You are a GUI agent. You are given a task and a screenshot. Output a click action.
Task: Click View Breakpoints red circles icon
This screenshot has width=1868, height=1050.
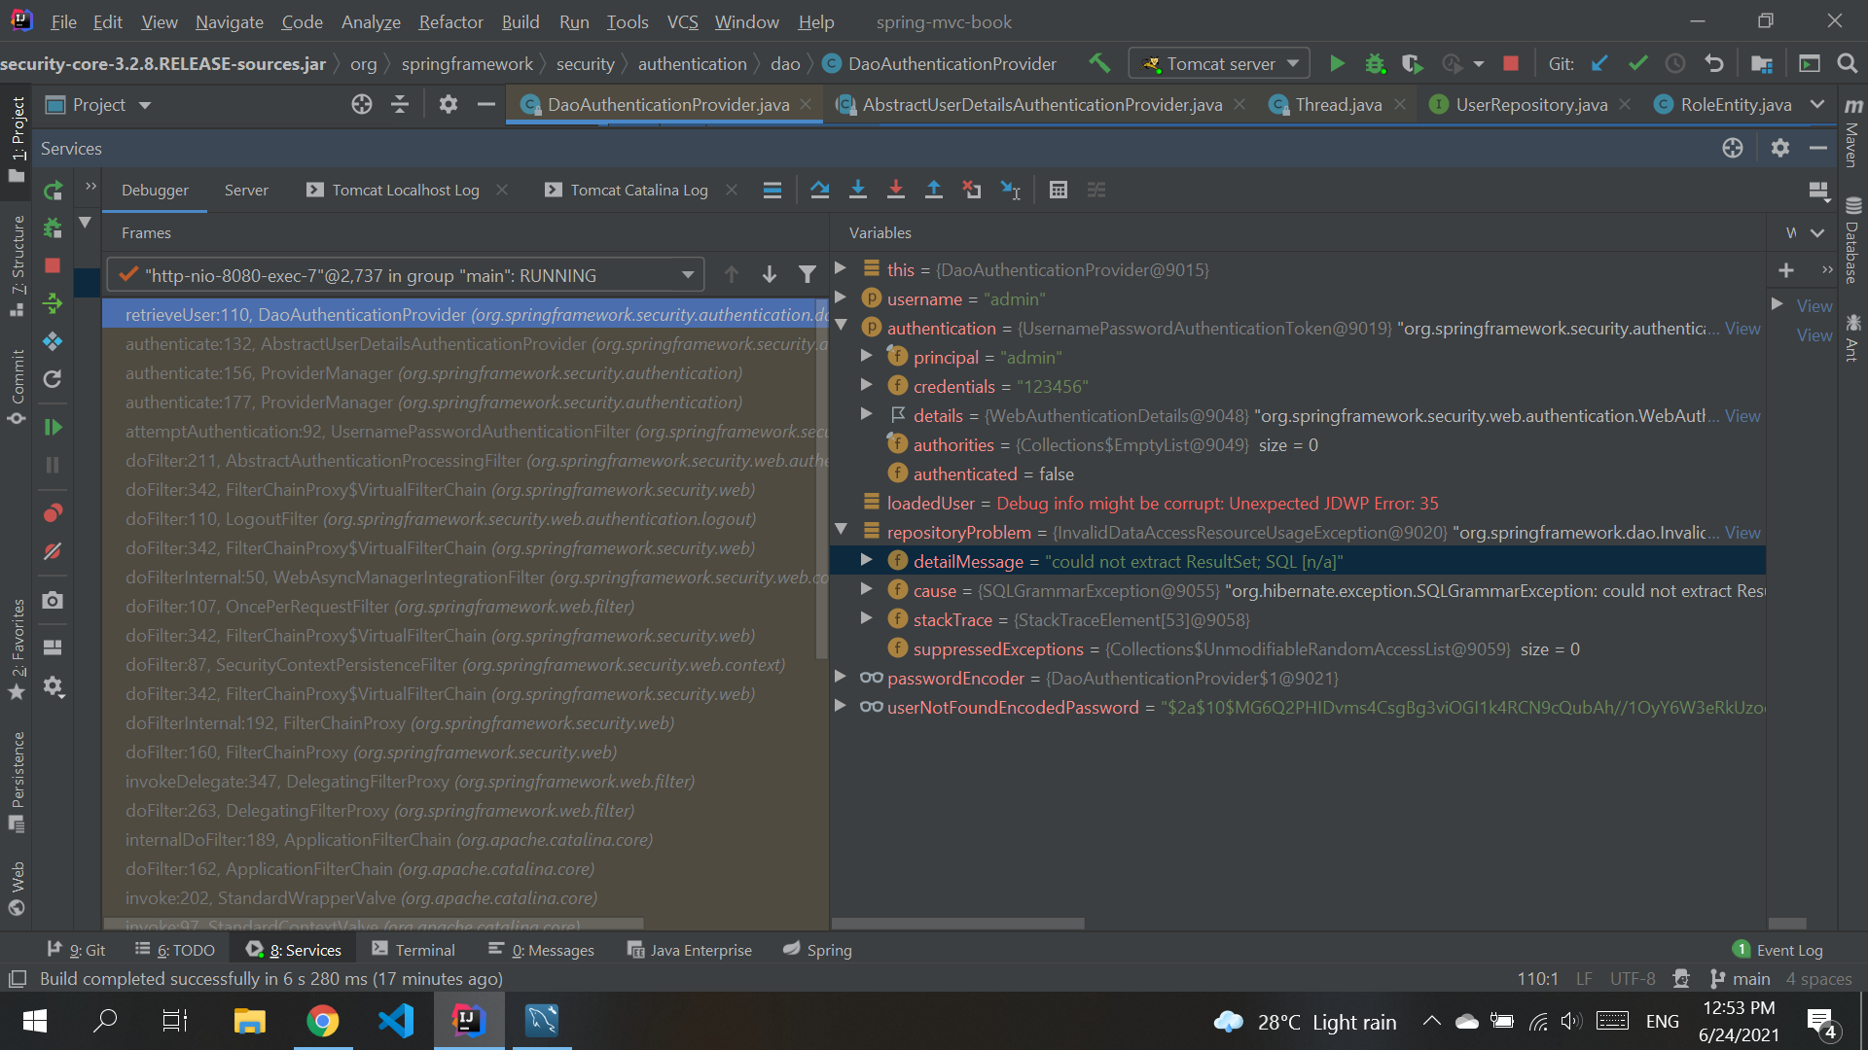[53, 512]
